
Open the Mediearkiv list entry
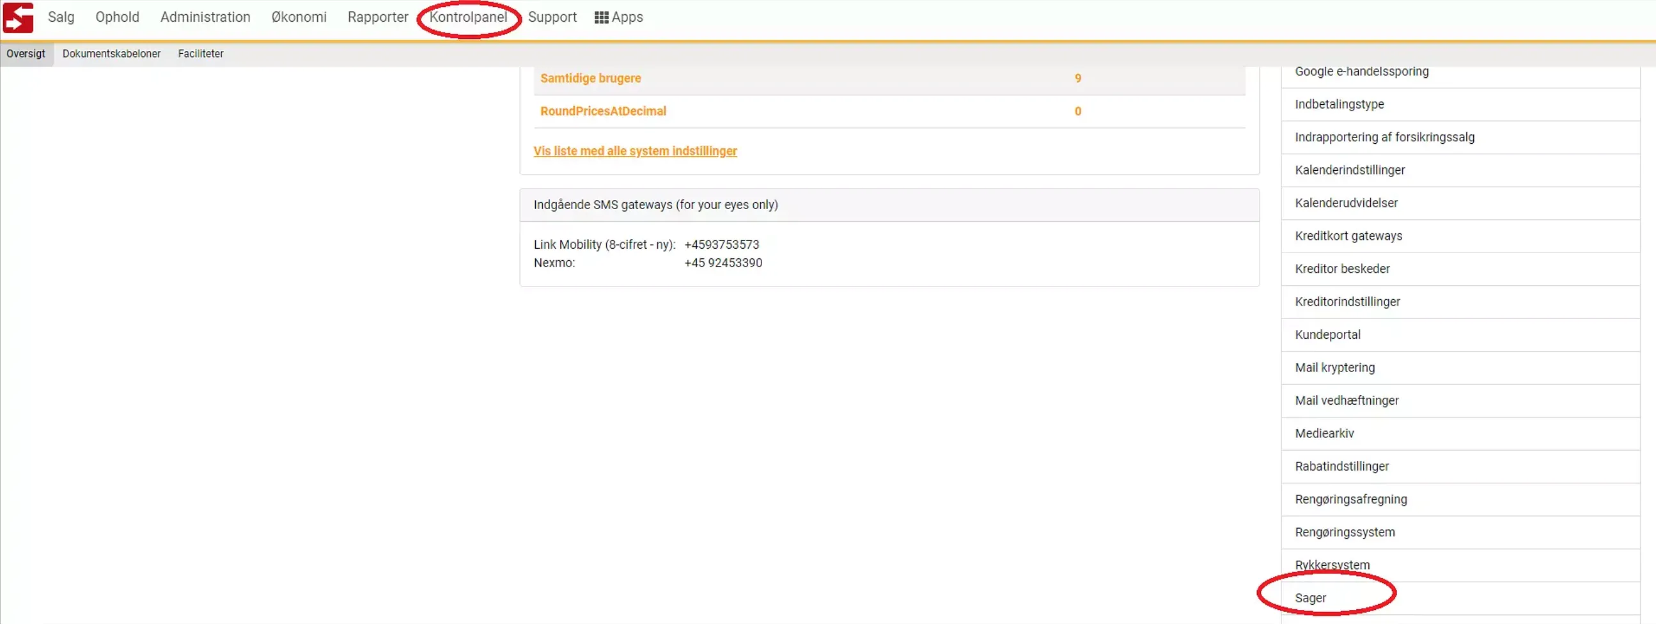[1324, 433]
